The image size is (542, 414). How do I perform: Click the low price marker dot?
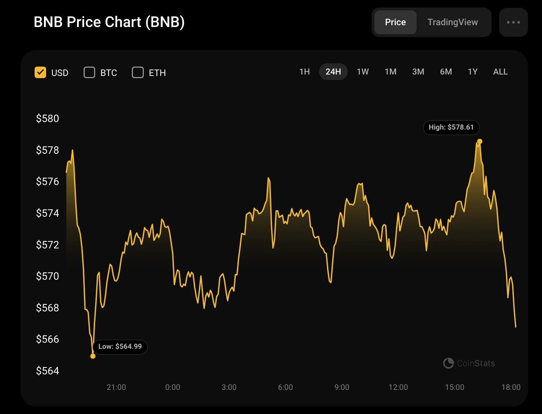point(93,356)
